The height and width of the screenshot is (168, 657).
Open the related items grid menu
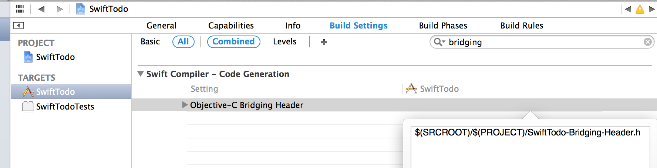click(20, 9)
